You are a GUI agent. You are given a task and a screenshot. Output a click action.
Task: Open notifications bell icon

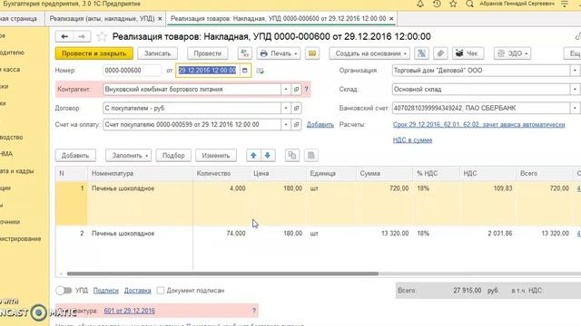[419, 4]
